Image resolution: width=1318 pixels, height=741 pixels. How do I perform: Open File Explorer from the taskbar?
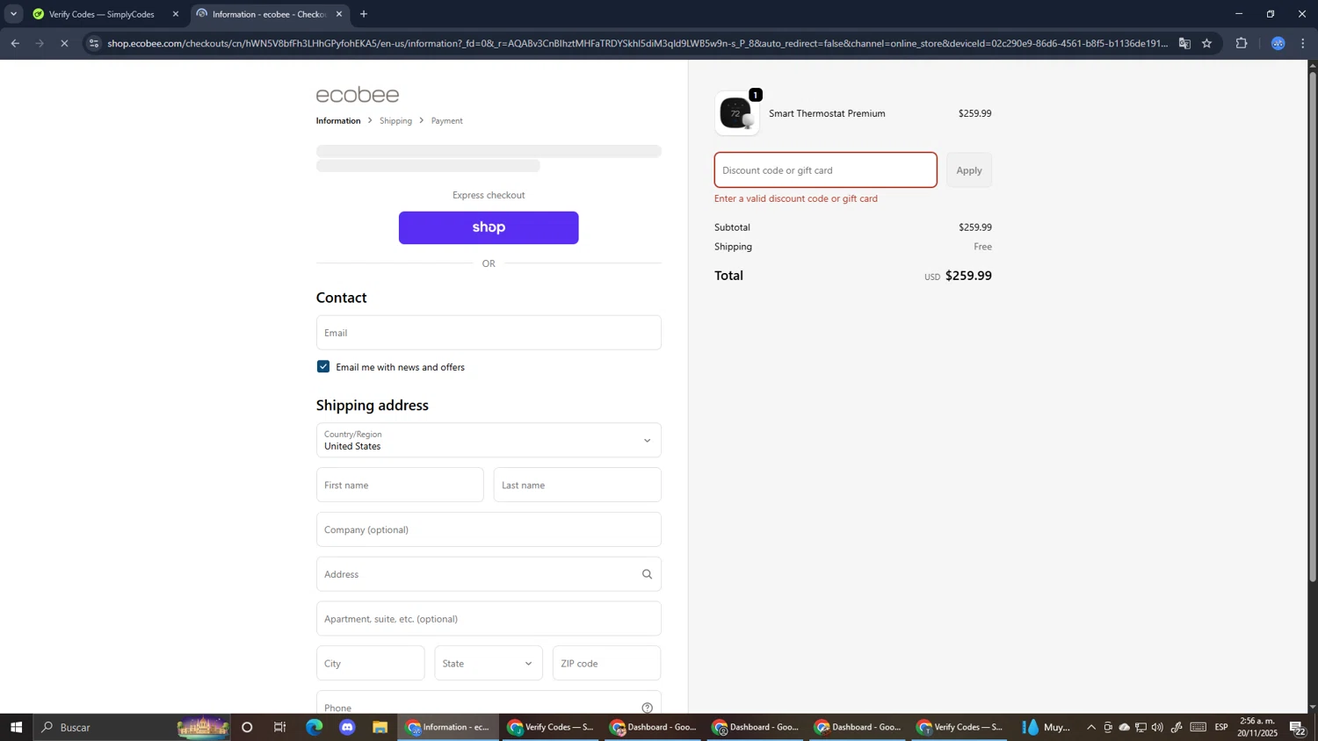click(380, 727)
